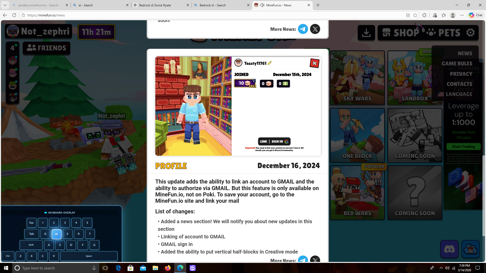Open Firefox from the Windows taskbar
This screenshot has width=486, height=273.
click(168, 268)
